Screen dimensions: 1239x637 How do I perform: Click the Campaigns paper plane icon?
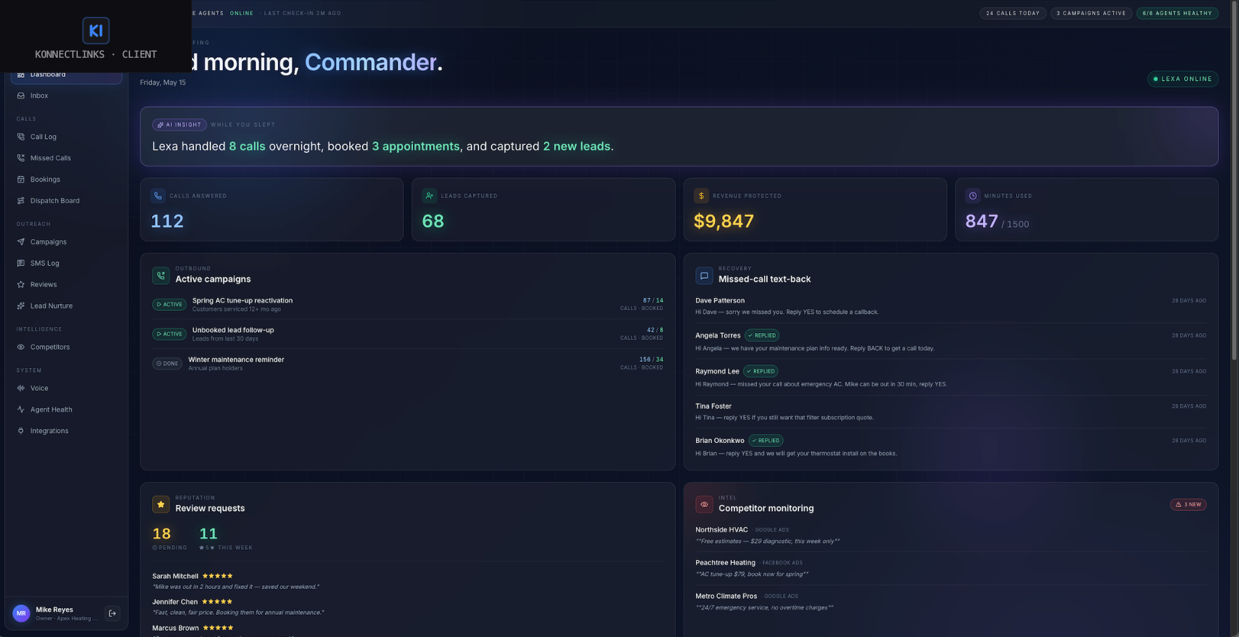click(21, 242)
